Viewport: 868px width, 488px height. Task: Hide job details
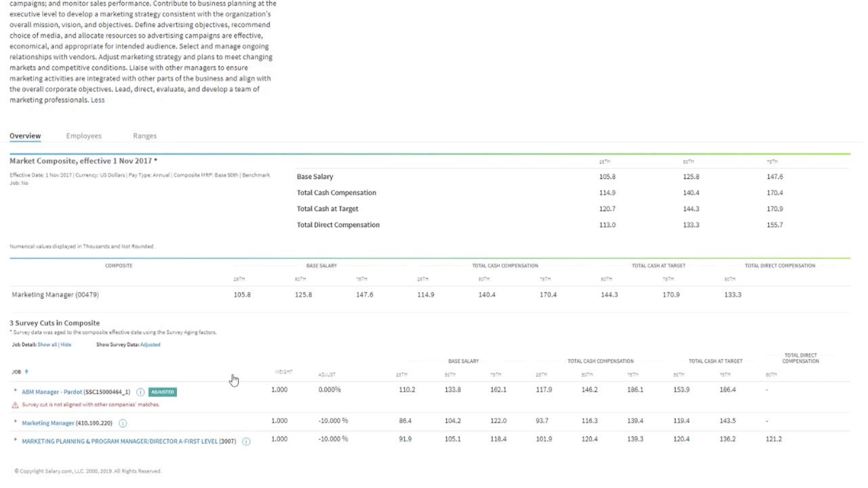[66, 344]
